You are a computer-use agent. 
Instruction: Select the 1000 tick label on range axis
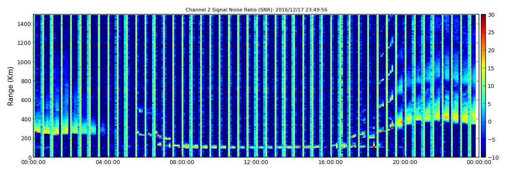[x=24, y=62]
